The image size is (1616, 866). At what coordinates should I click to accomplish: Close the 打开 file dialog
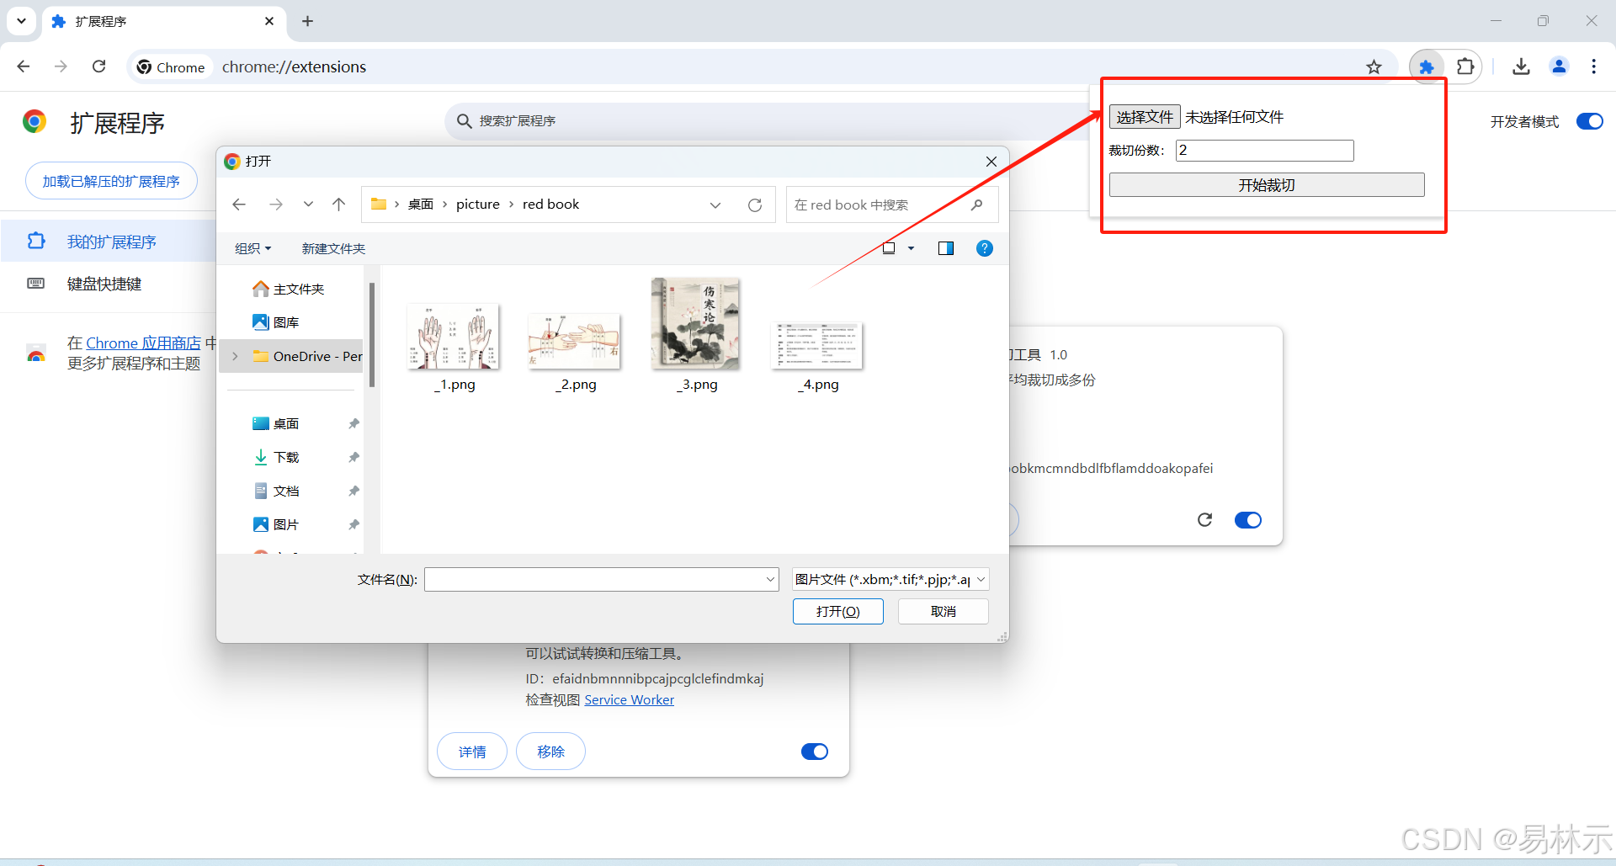(991, 162)
